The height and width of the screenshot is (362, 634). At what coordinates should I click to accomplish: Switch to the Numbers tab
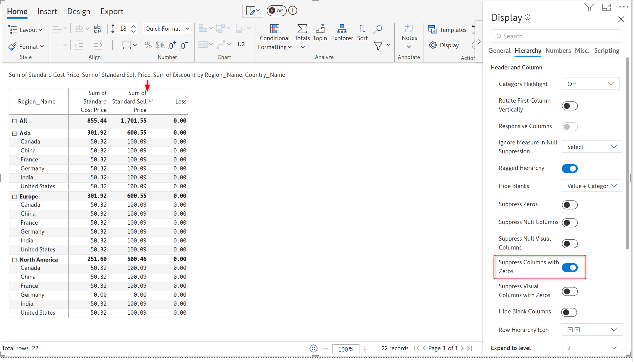click(558, 51)
